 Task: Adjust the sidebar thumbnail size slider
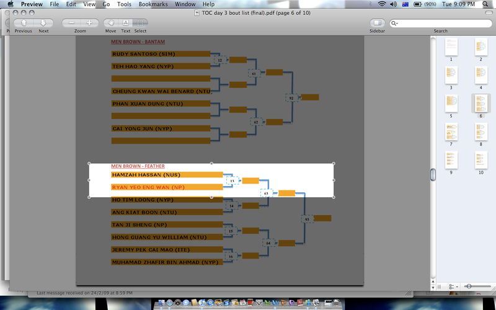(x=469, y=286)
